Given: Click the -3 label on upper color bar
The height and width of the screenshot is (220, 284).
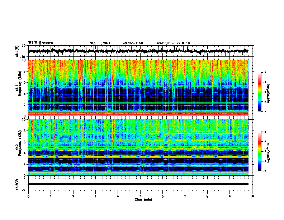Looking at the screenshot, I should coord(265,72).
